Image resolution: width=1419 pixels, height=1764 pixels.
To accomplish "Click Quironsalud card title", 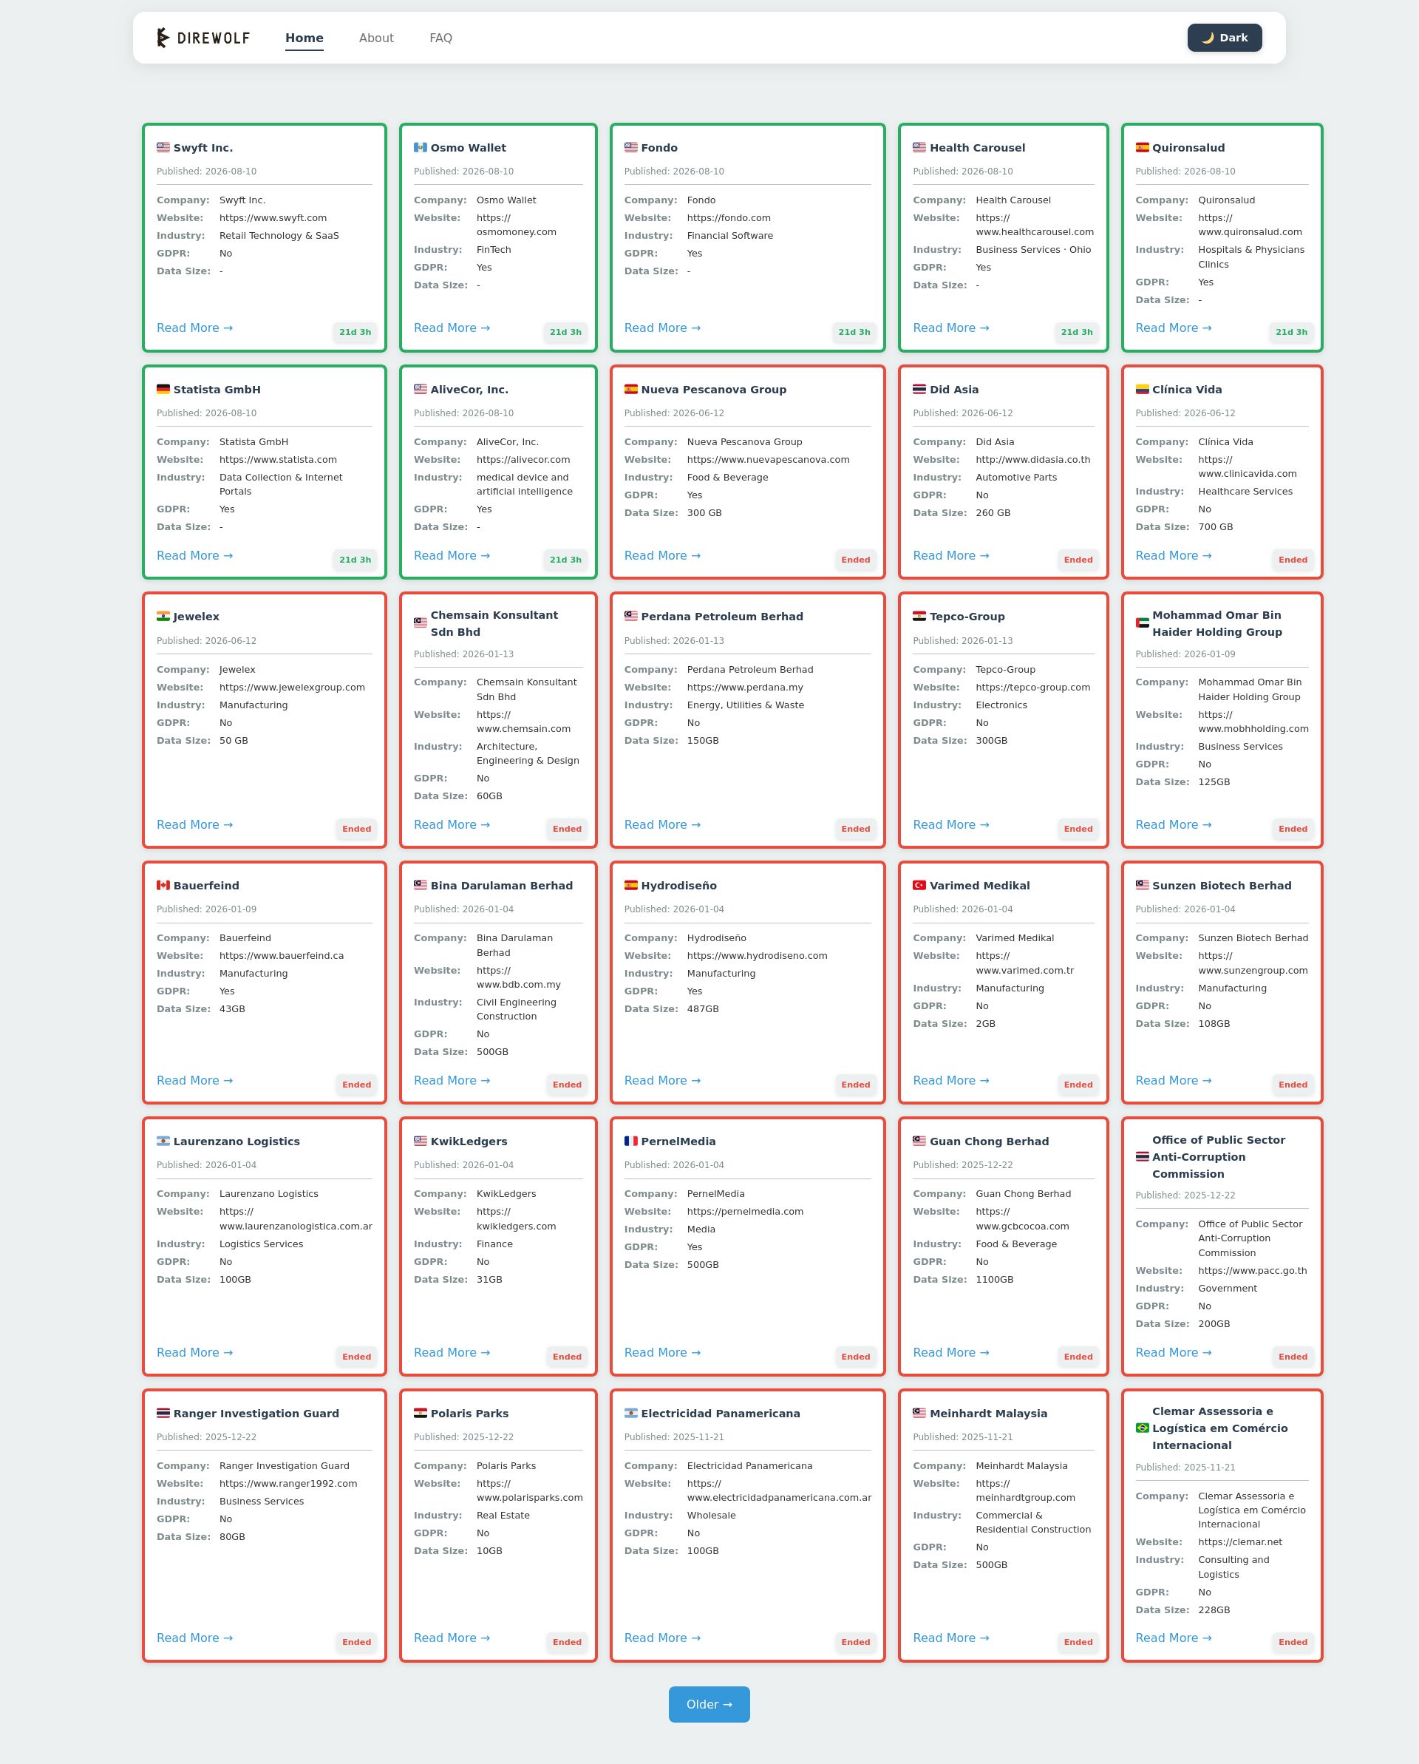I will click(x=1188, y=147).
